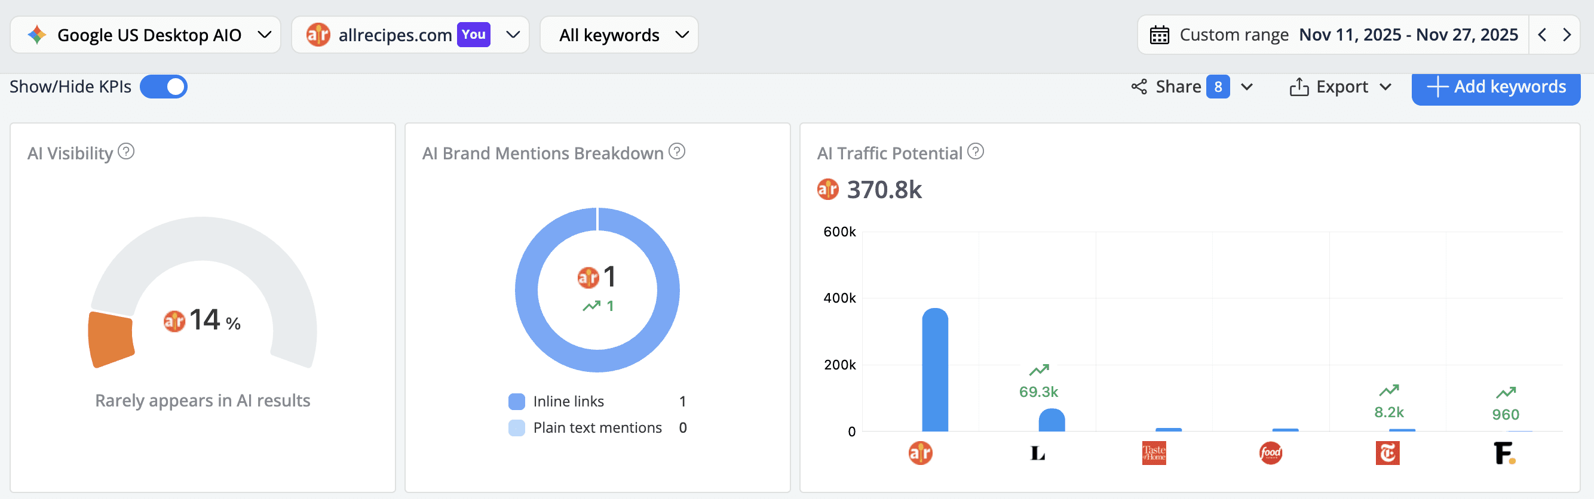Viewport: 1594px width, 499px height.
Task: Click the allrecipes bar in traffic chart
Action: 935,369
